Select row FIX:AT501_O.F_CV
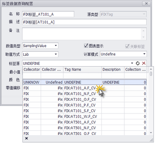 click(x=85, y=133)
